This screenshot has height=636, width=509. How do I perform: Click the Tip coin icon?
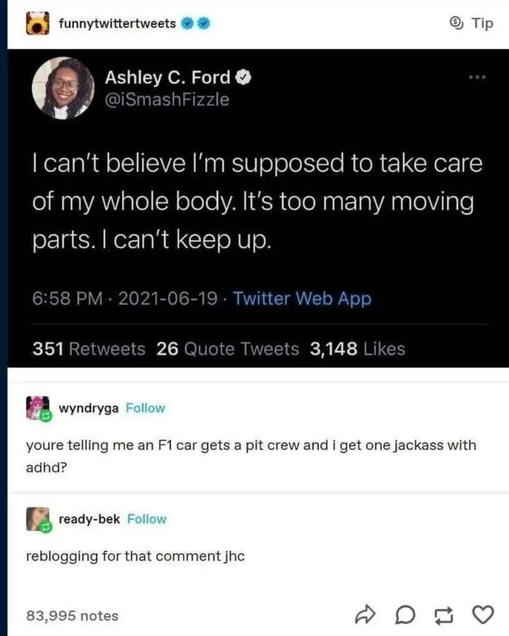click(x=456, y=22)
